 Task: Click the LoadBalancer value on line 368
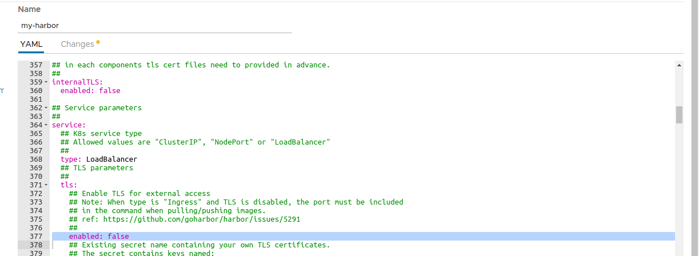(111, 159)
